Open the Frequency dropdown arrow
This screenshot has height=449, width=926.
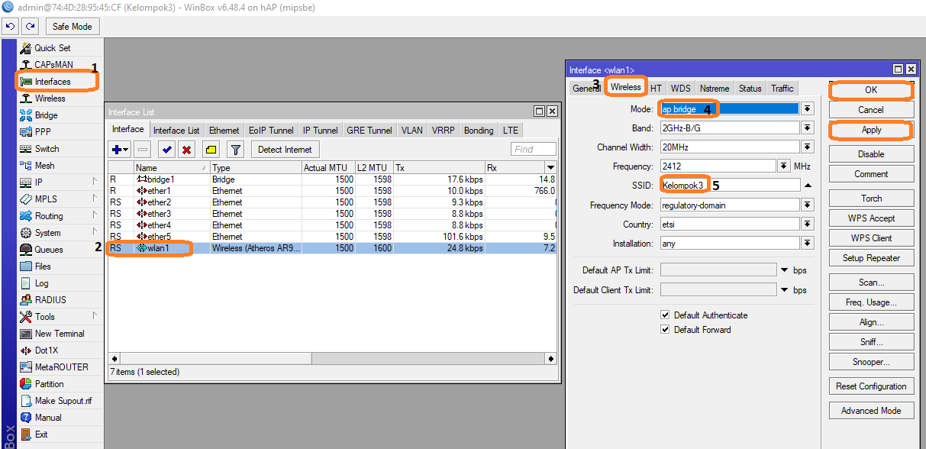point(783,166)
